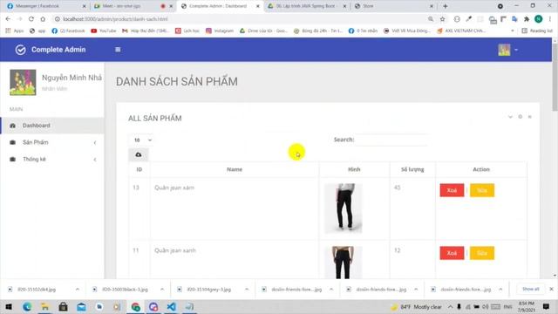Expand Thống kê sidebar menu
Viewport: 558px width, 314px height.
coord(52,159)
